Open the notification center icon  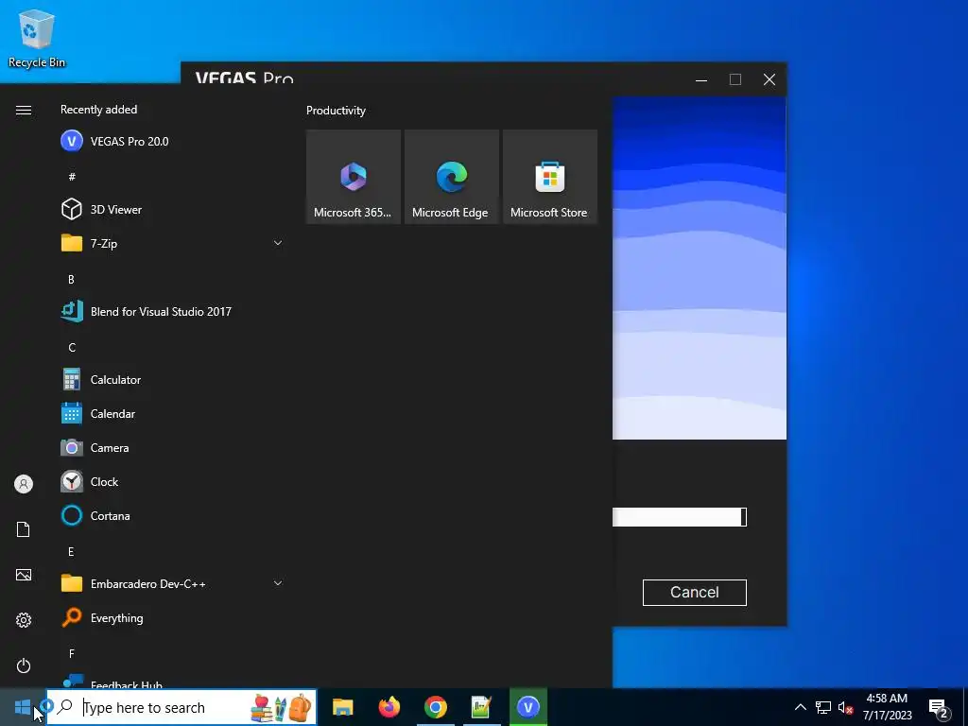coord(939,708)
